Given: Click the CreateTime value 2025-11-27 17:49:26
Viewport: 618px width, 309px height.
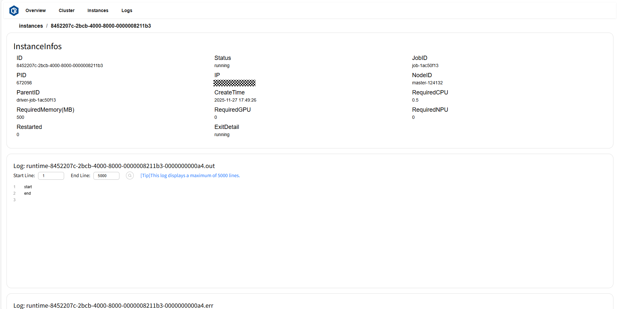Looking at the screenshot, I should pos(235,100).
